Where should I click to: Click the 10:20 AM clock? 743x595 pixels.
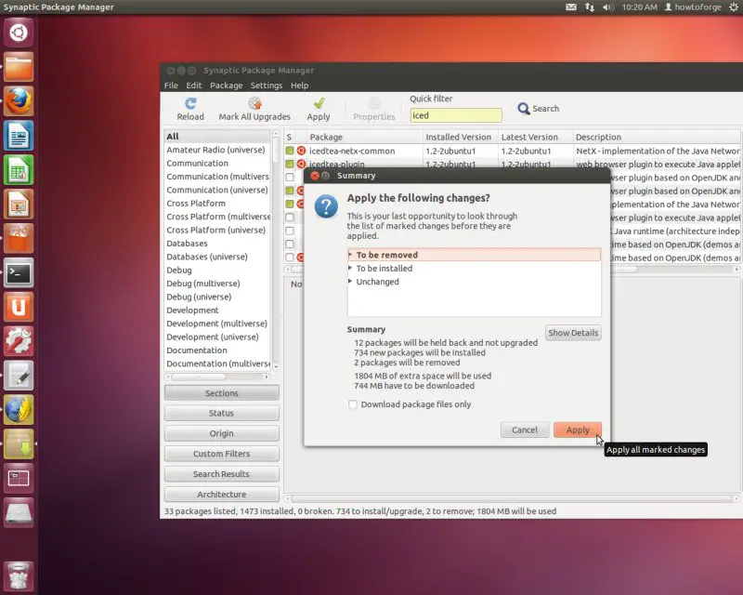pyautogui.click(x=639, y=7)
